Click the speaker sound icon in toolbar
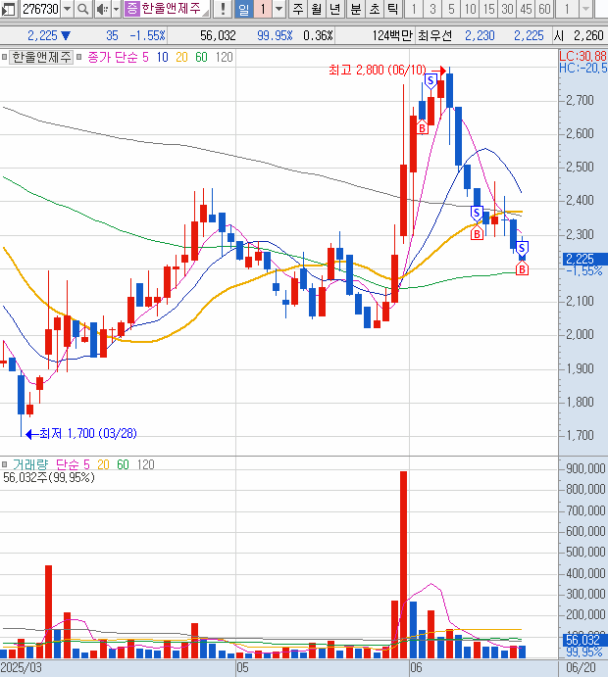 point(101,10)
